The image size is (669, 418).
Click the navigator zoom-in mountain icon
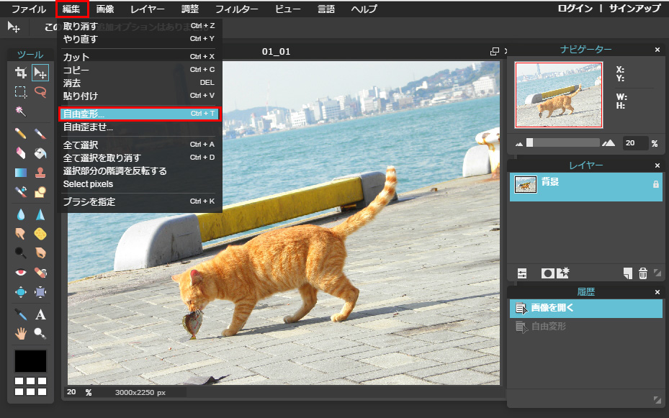pyautogui.click(x=609, y=142)
